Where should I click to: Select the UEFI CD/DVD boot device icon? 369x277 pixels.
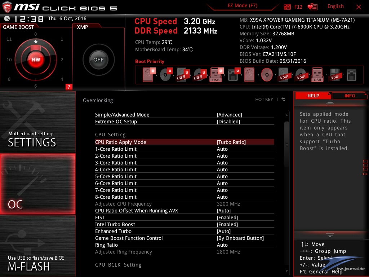tap(166, 75)
